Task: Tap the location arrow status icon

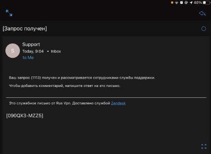Action: pyautogui.click(x=191, y=2)
